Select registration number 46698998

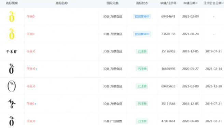(x=168, y=69)
